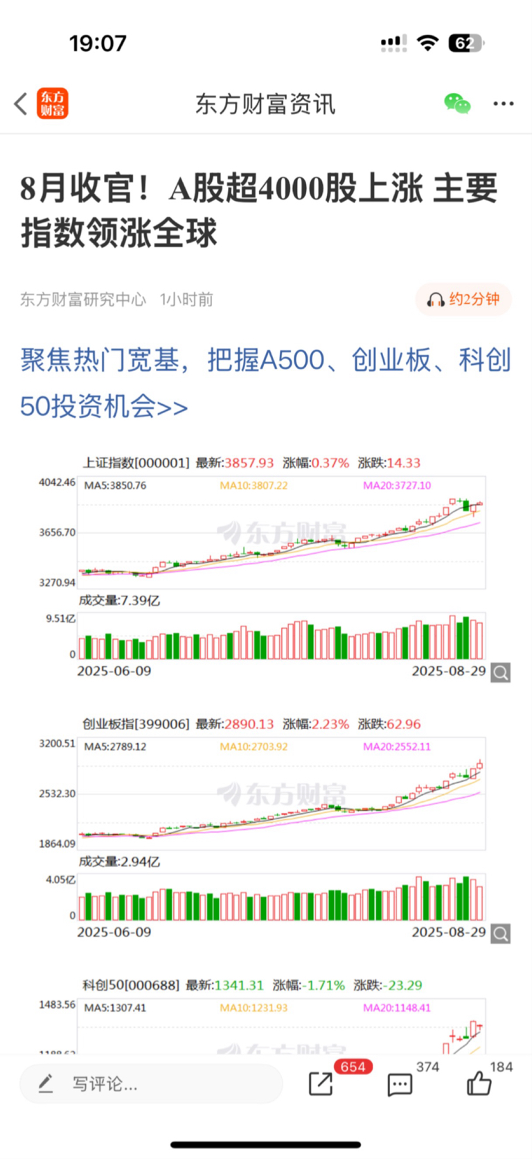Tap 科创50[000688] chart title

pyautogui.click(x=131, y=986)
